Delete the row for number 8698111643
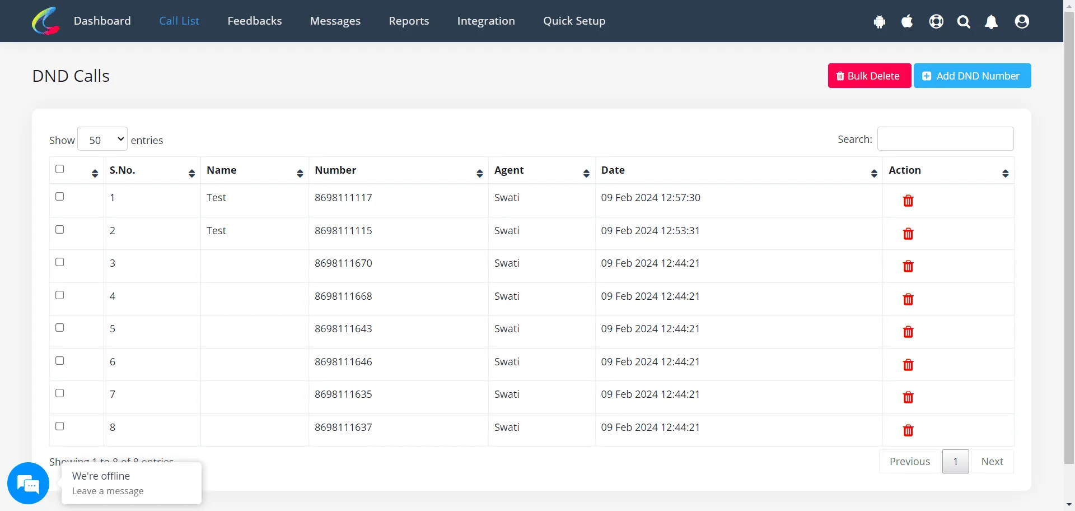The height and width of the screenshot is (511, 1075). pos(908,332)
